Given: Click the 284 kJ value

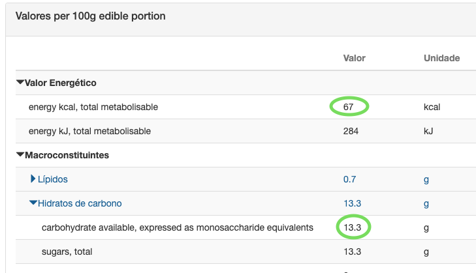Looking at the screenshot, I should (351, 131).
